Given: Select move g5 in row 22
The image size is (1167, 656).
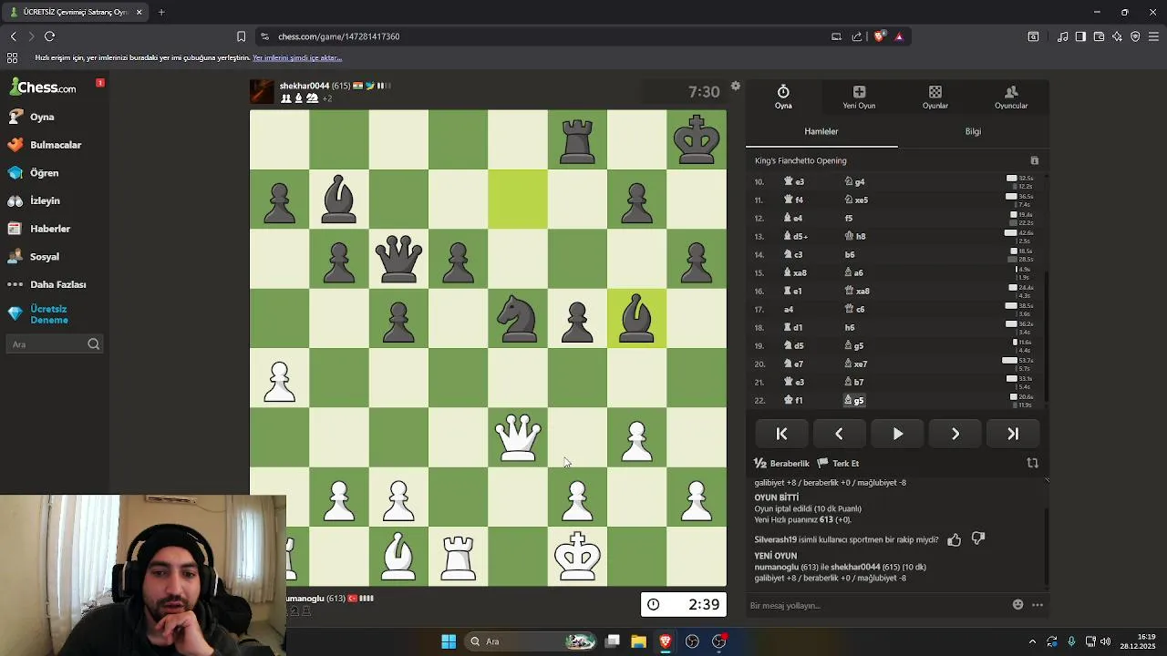Looking at the screenshot, I should [x=854, y=400].
